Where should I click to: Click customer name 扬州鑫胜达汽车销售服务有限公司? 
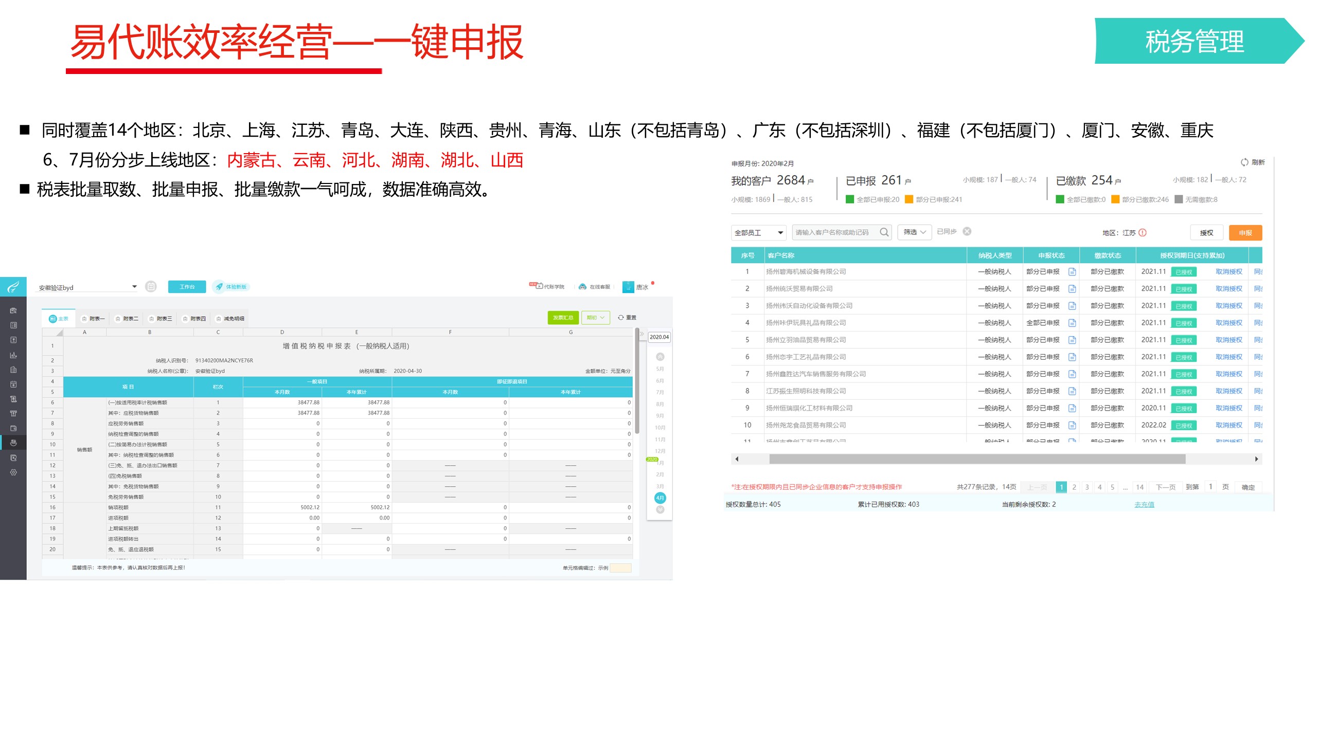[x=816, y=374]
